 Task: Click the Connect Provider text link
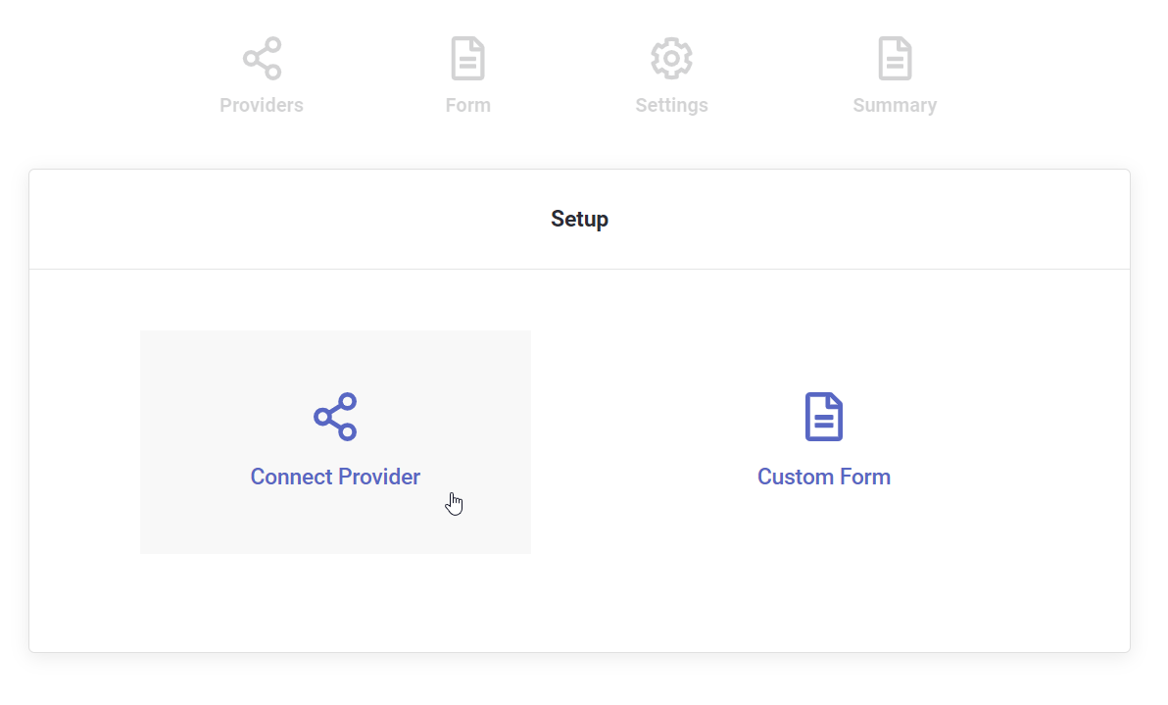(x=335, y=477)
